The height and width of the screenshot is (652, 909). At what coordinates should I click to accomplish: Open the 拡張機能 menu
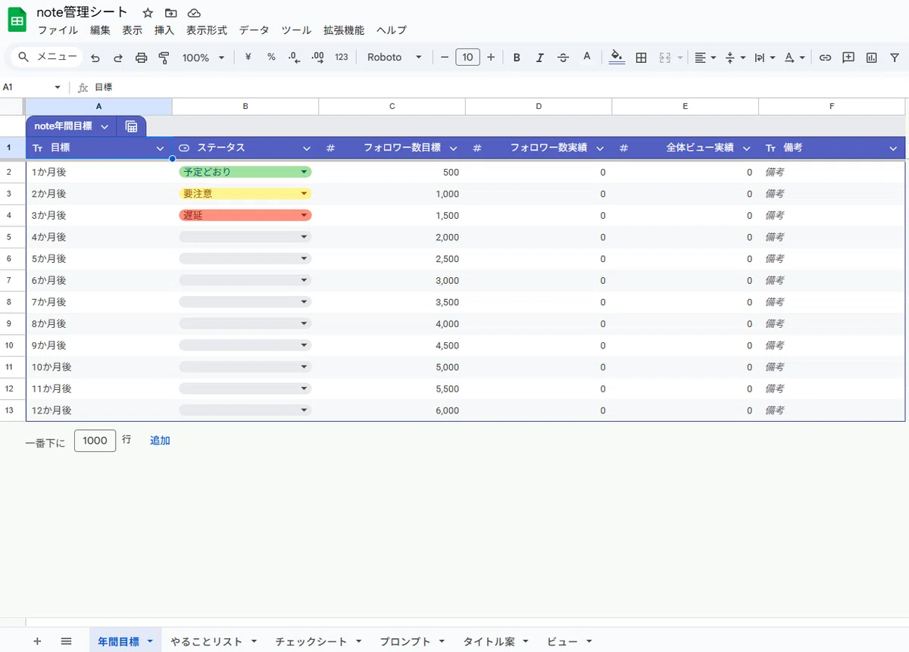pyautogui.click(x=344, y=30)
